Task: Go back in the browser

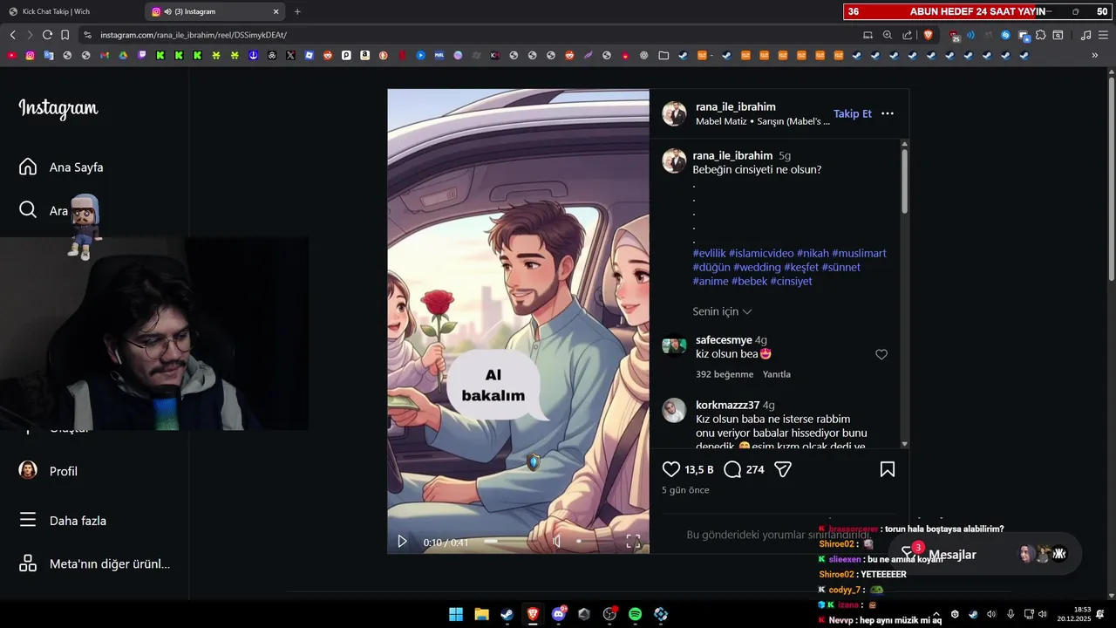Action: coord(12,35)
